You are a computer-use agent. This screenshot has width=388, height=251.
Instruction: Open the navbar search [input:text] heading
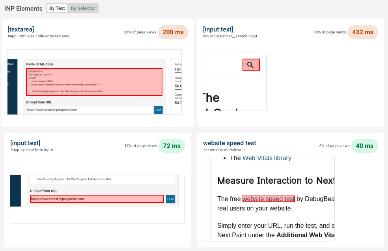(218, 29)
